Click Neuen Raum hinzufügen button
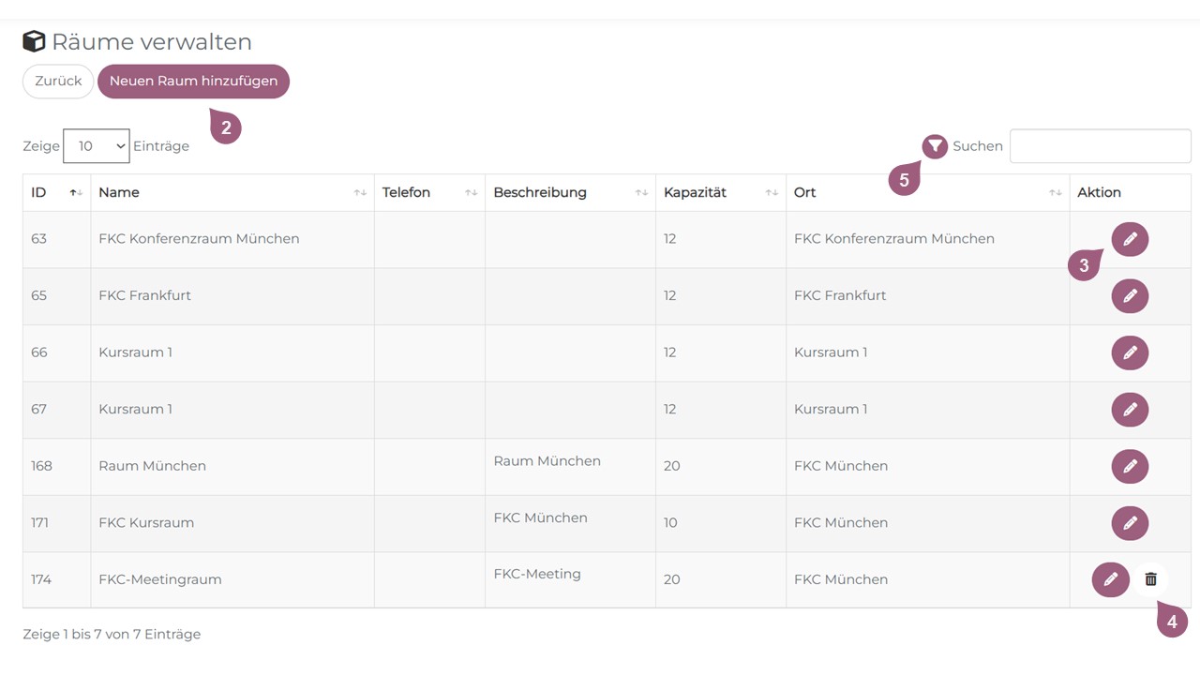1200x675 pixels. (193, 82)
